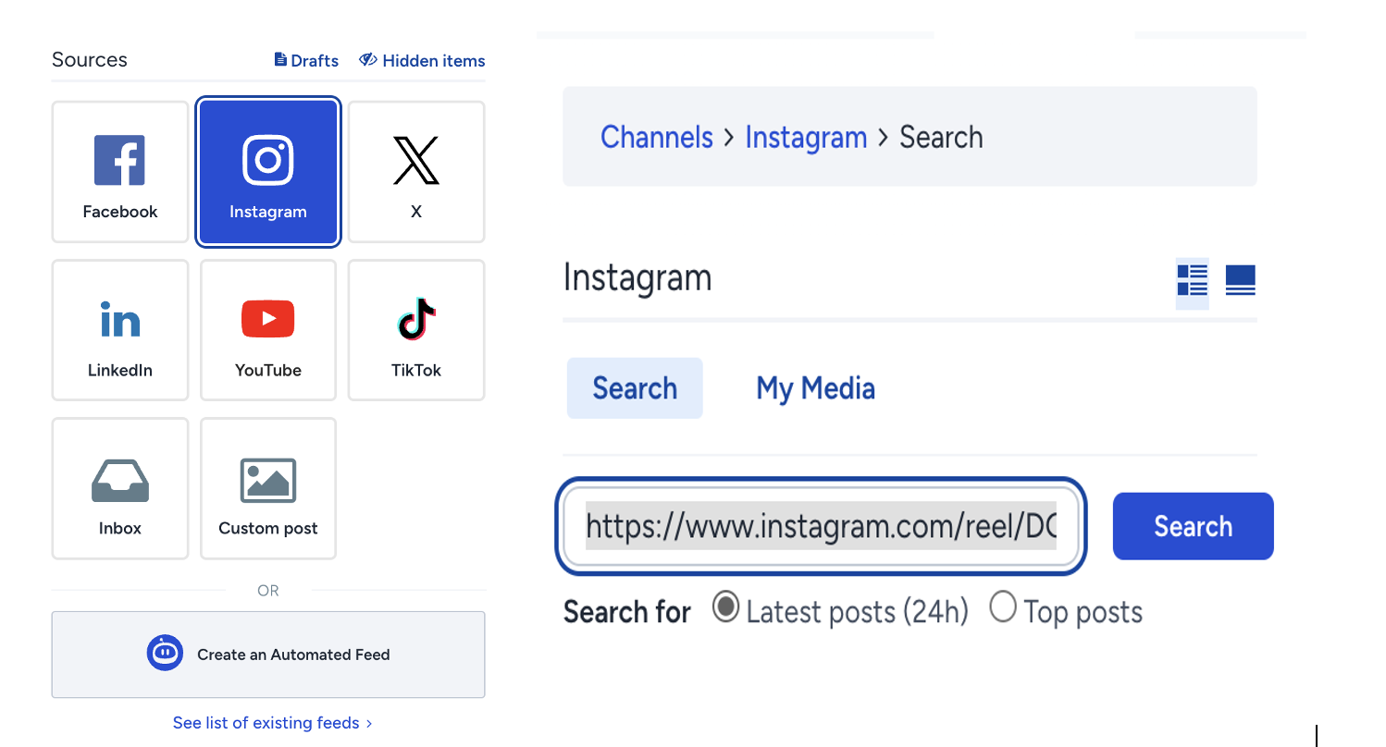Click the Instagram section heading

click(x=637, y=278)
